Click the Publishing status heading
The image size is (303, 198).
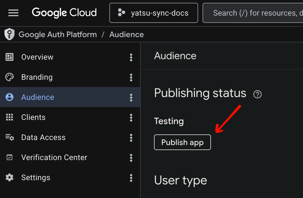click(200, 93)
